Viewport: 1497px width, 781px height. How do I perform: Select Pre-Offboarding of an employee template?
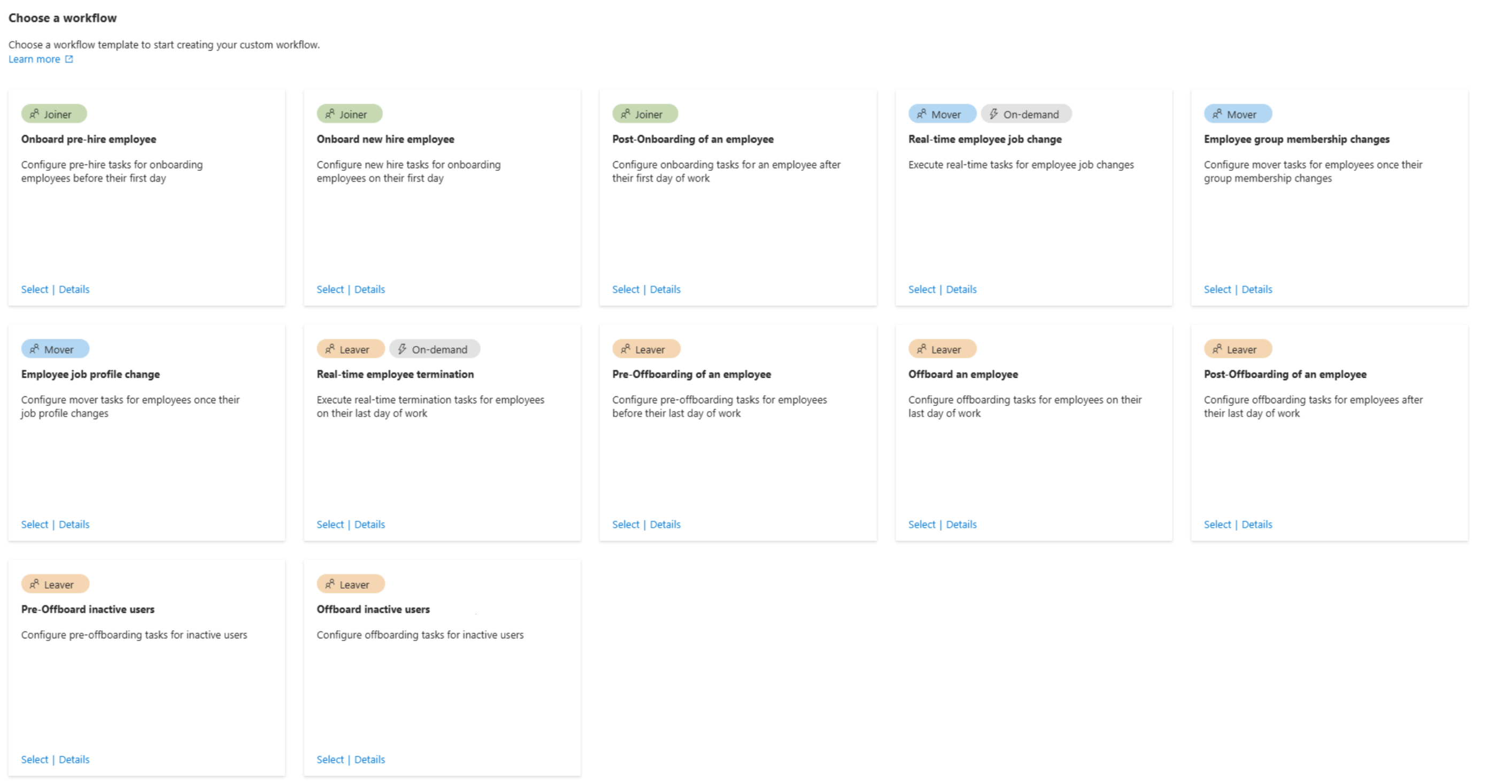[x=626, y=525]
